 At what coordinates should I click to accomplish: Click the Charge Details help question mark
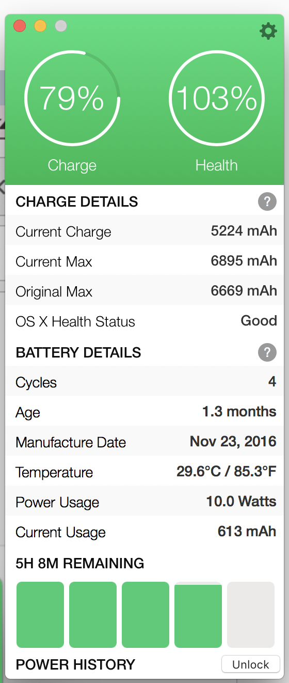[x=267, y=201]
